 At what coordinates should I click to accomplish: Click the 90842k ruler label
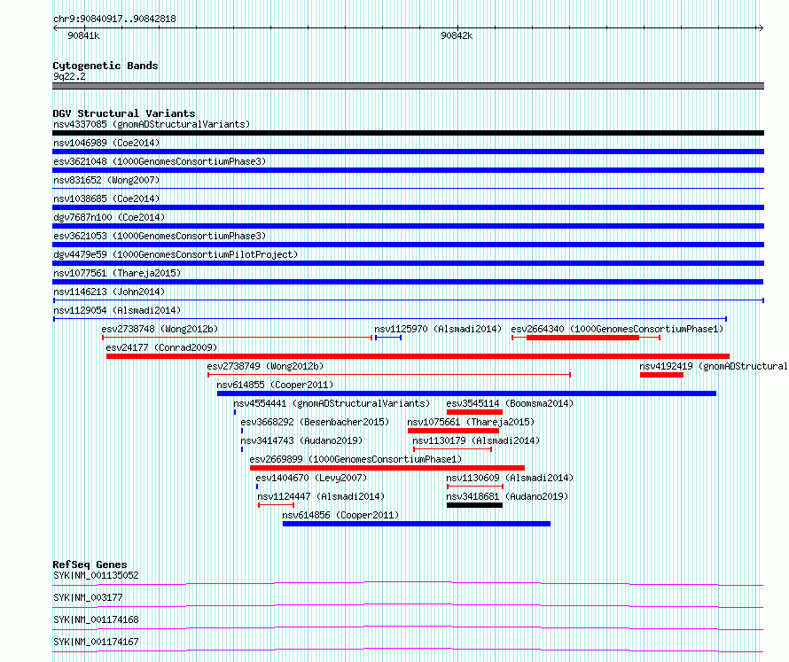tap(457, 35)
